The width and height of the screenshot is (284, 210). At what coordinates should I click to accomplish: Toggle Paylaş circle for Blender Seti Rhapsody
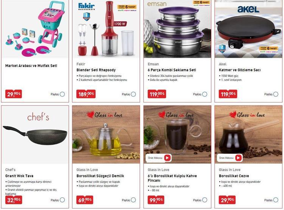(134, 94)
